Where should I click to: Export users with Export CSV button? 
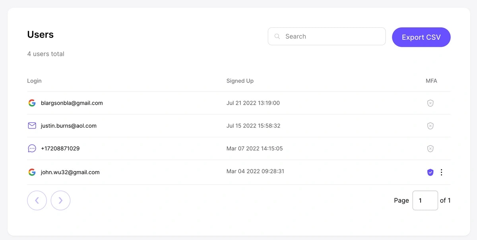tap(421, 37)
